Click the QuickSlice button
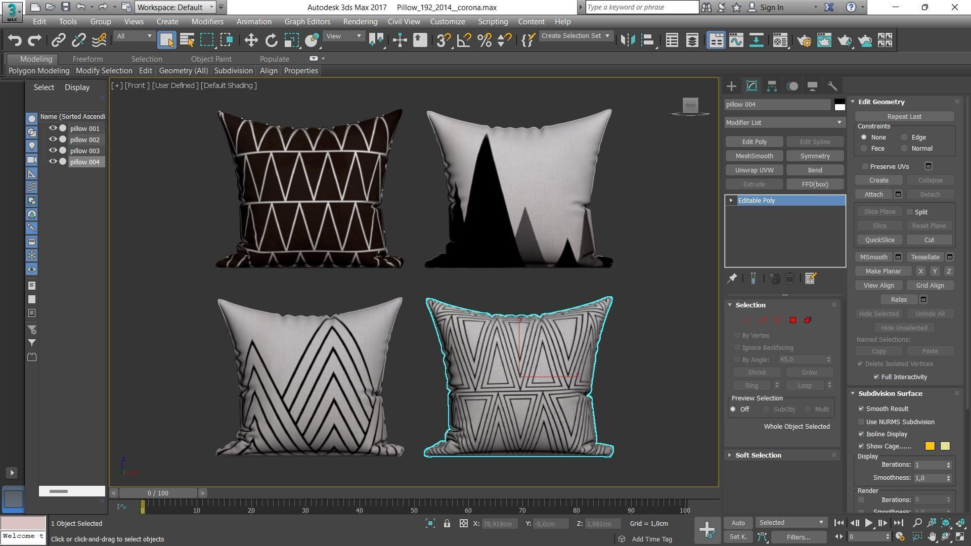971x546 pixels. tap(879, 240)
